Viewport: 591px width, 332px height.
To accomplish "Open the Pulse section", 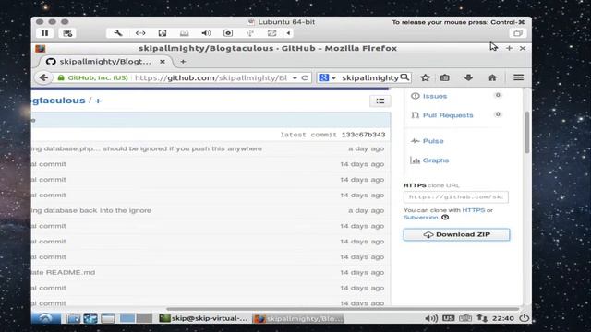I will click(x=433, y=141).
